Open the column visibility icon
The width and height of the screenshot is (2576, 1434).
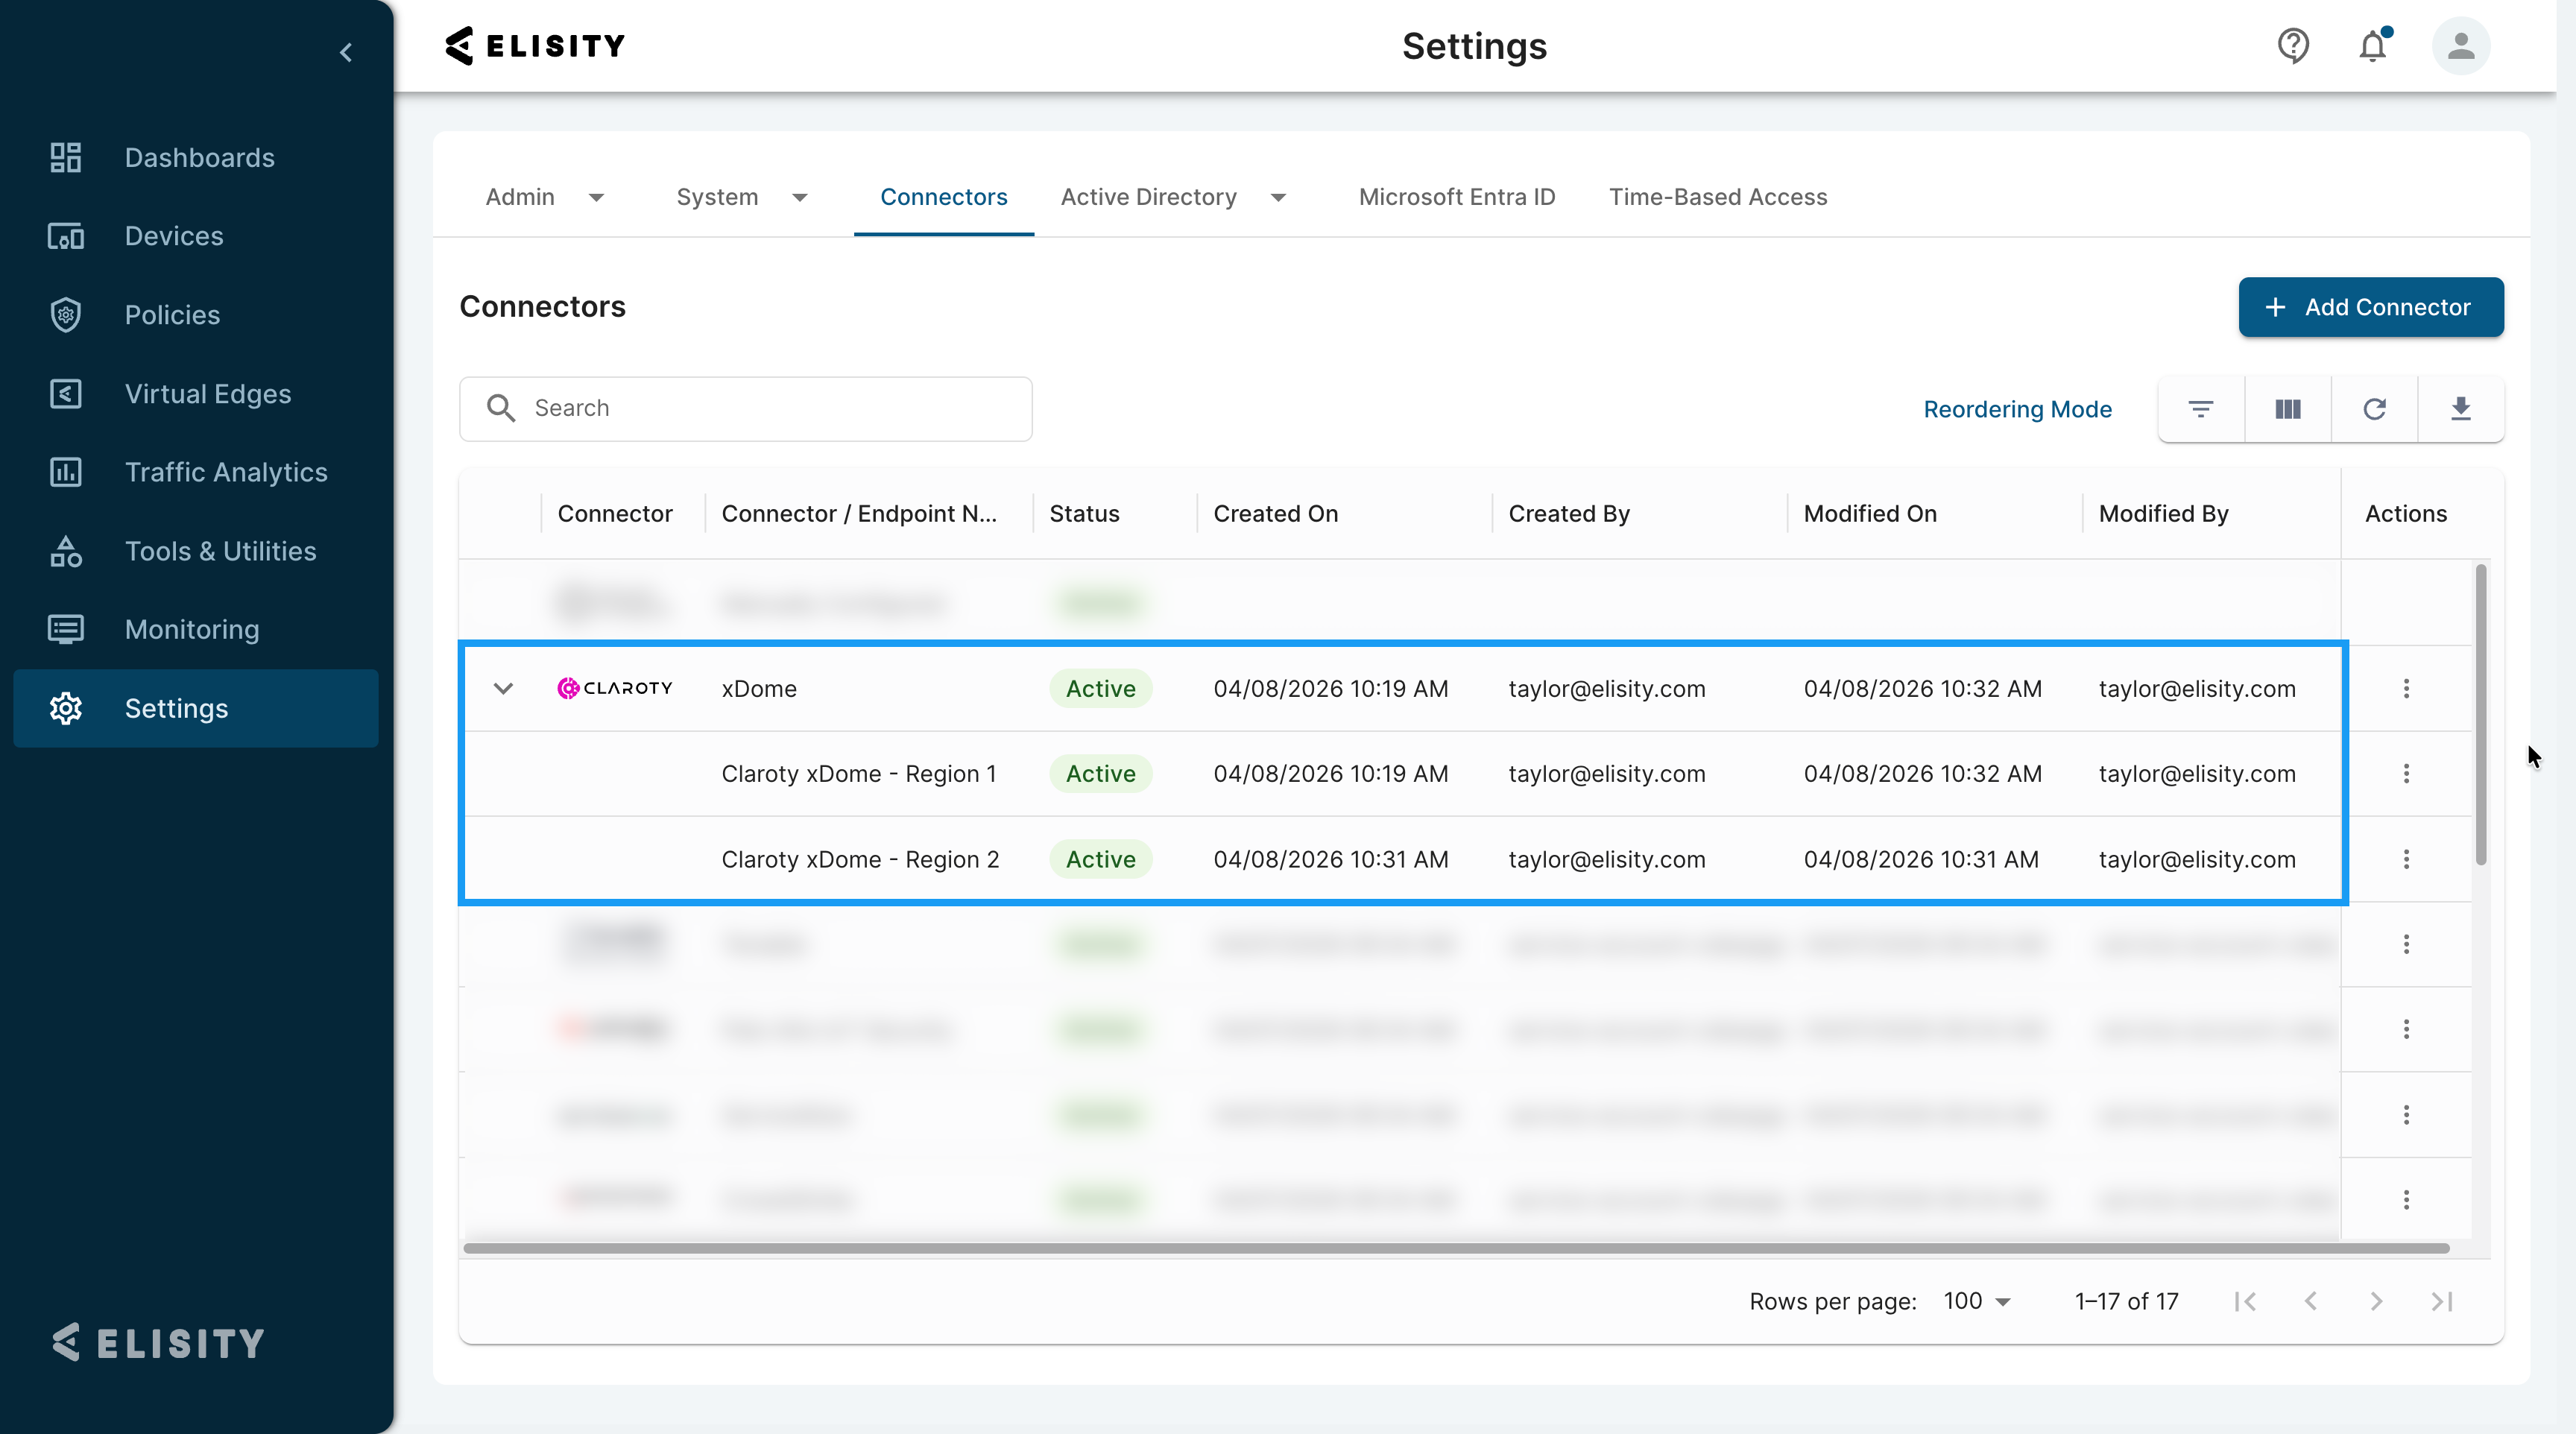(2288, 409)
